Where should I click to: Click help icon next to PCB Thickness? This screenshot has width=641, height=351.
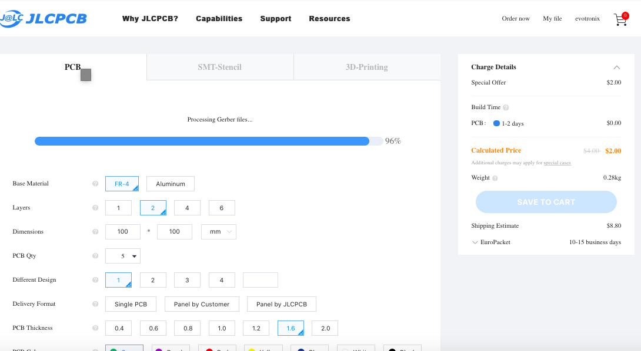95,328
